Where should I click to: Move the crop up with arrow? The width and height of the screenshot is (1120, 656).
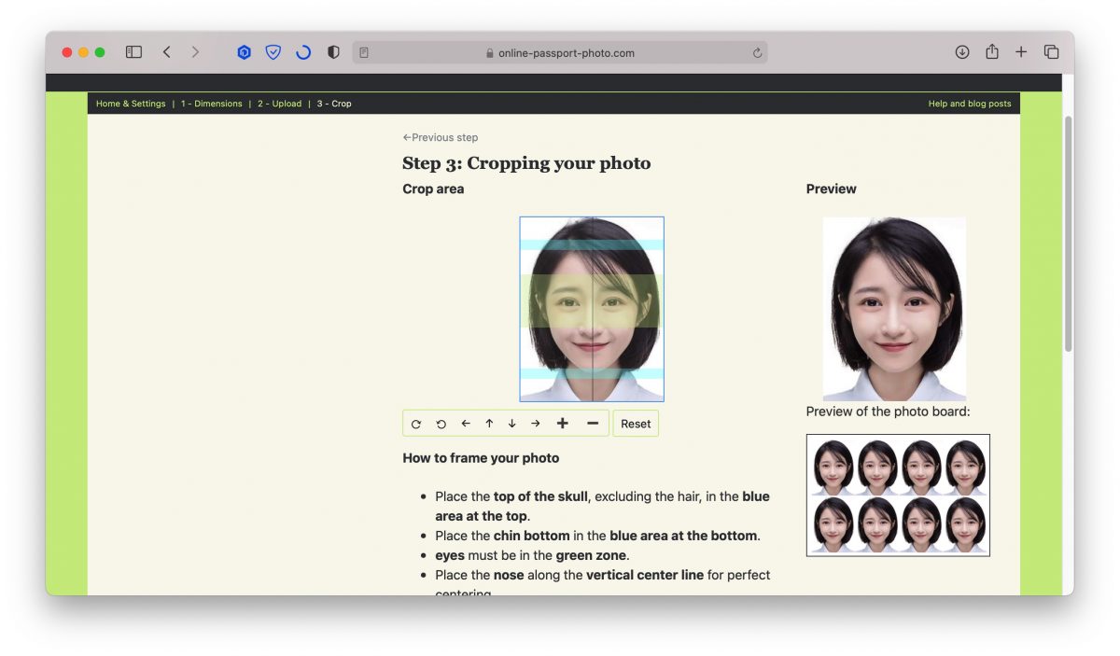(489, 424)
